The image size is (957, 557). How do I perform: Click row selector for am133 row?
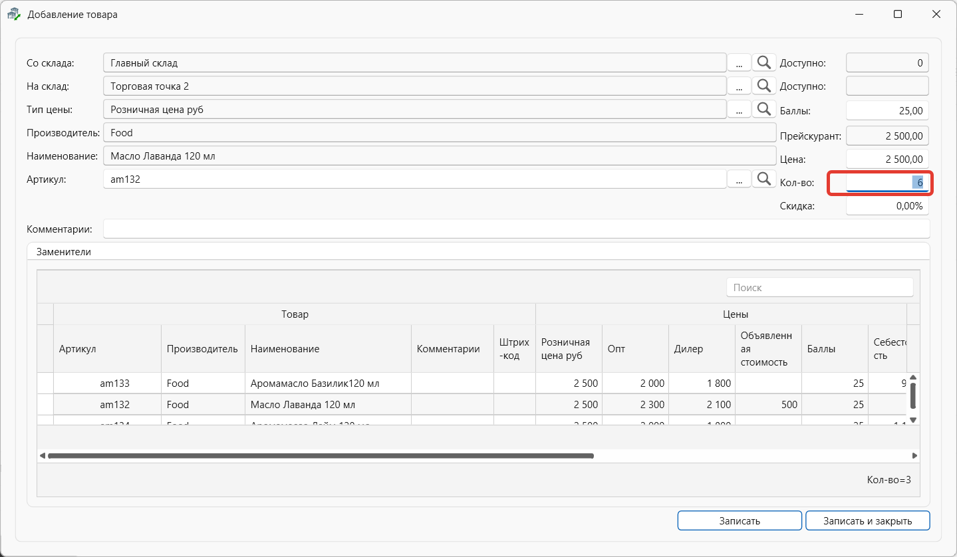tap(45, 384)
